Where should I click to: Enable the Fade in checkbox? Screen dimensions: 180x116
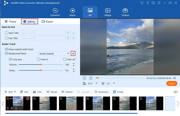39,59
